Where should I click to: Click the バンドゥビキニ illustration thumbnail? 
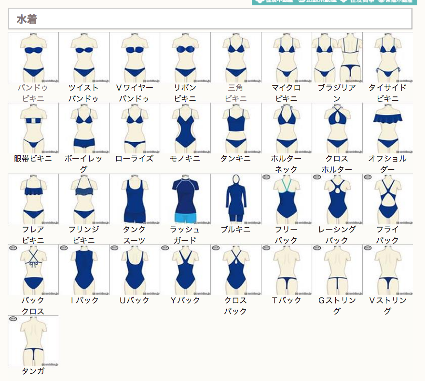[33, 57]
